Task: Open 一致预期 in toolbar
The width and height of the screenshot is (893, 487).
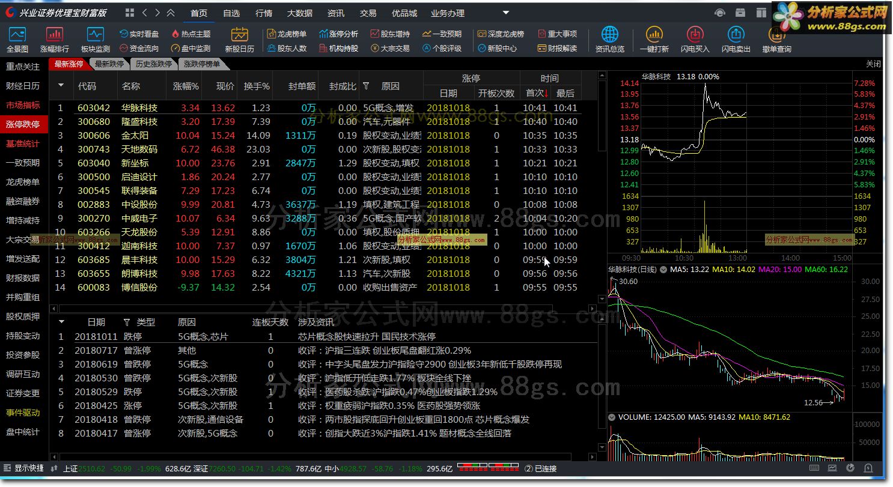Action: click(x=442, y=34)
